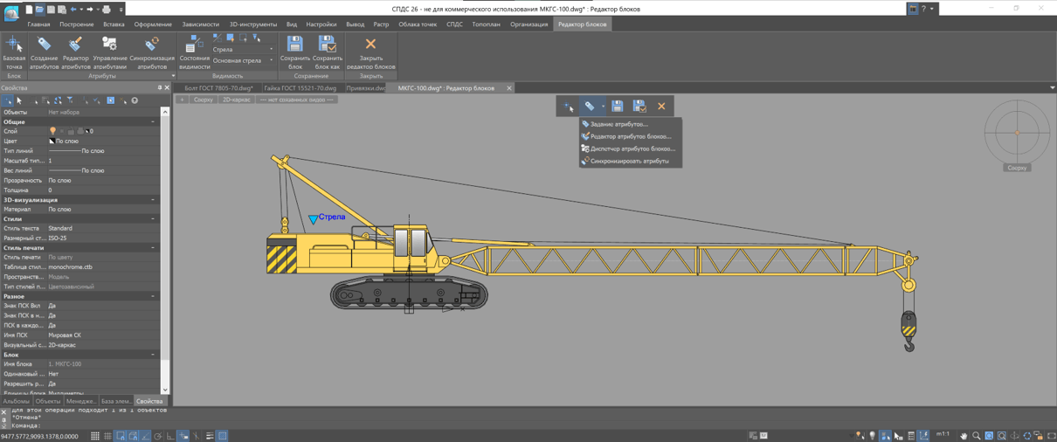This screenshot has height=442, width=1057.
Task: Pin the Свойства panel
Action: (x=159, y=88)
